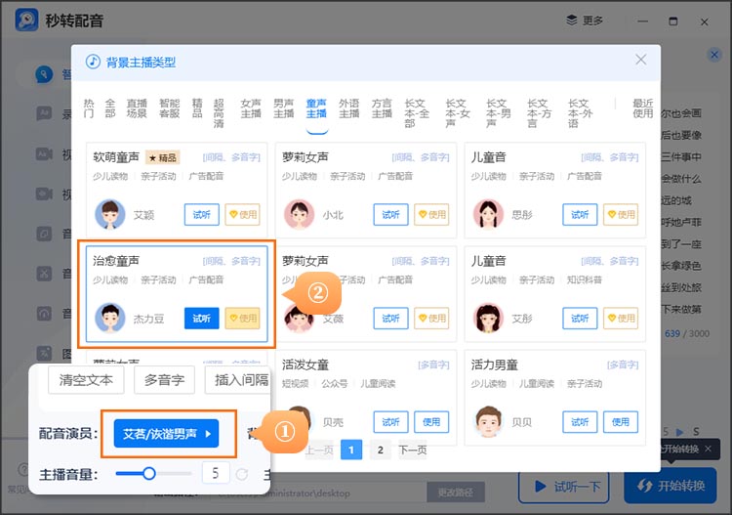Open the 长文本-方言 tab
Screen dimensions: 732x515
point(539,113)
